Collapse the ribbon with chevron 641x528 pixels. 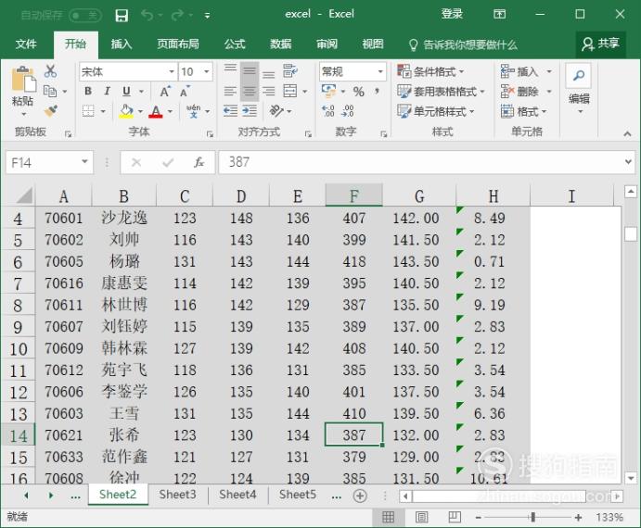627,133
